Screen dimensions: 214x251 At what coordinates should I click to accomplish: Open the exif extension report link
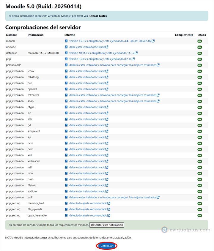(113, 197)
